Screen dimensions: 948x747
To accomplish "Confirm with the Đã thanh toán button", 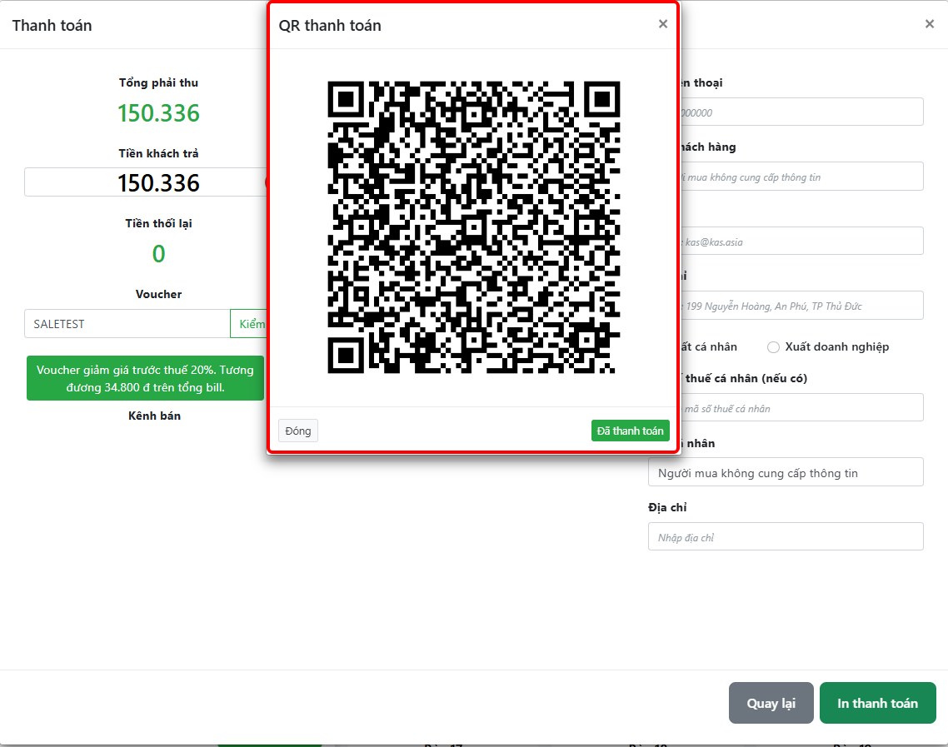I will [630, 431].
